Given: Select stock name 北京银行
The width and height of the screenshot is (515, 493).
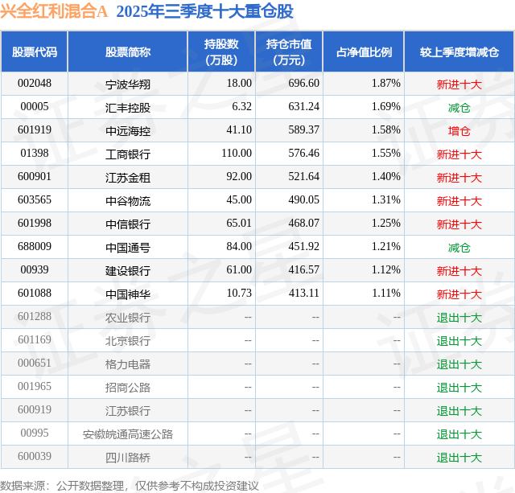Looking at the screenshot, I should tap(128, 341).
